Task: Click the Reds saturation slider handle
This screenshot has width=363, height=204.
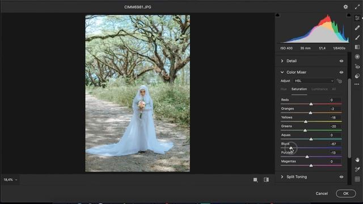Action: [x=311, y=104]
